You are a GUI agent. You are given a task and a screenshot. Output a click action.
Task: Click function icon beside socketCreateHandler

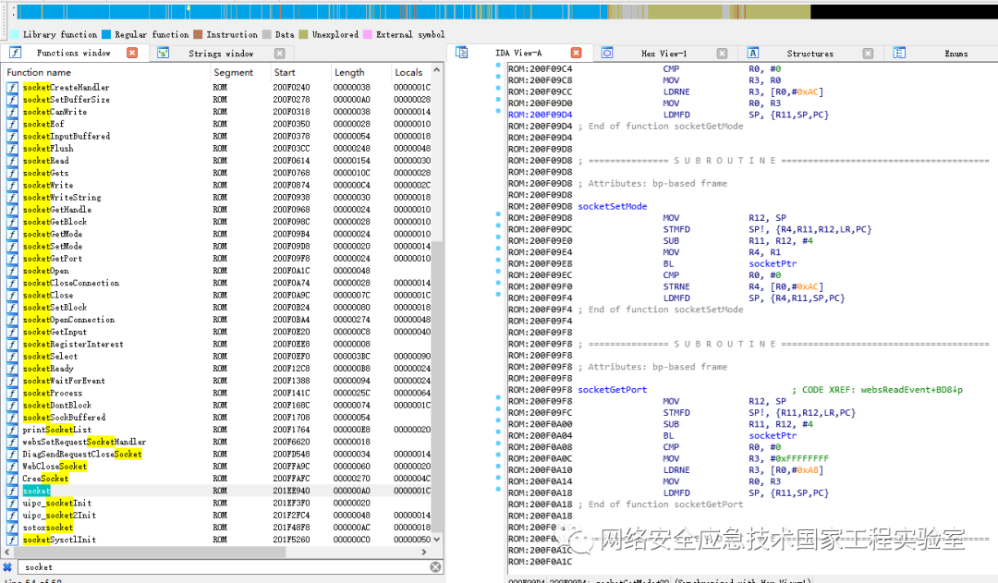[13, 88]
